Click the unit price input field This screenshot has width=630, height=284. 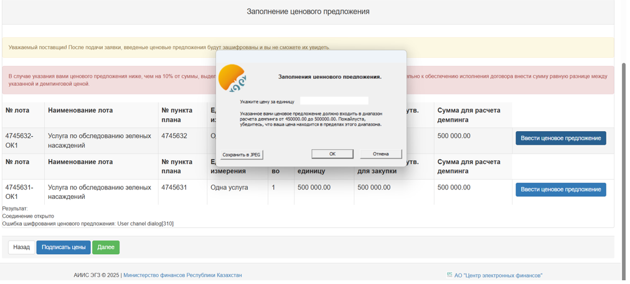pyautogui.click(x=334, y=101)
